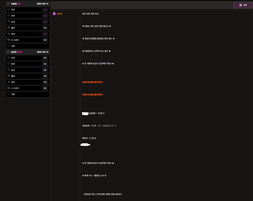Select the 기타 category icon in sidebar
The width and height of the screenshot is (253, 201).
tap(9, 46)
